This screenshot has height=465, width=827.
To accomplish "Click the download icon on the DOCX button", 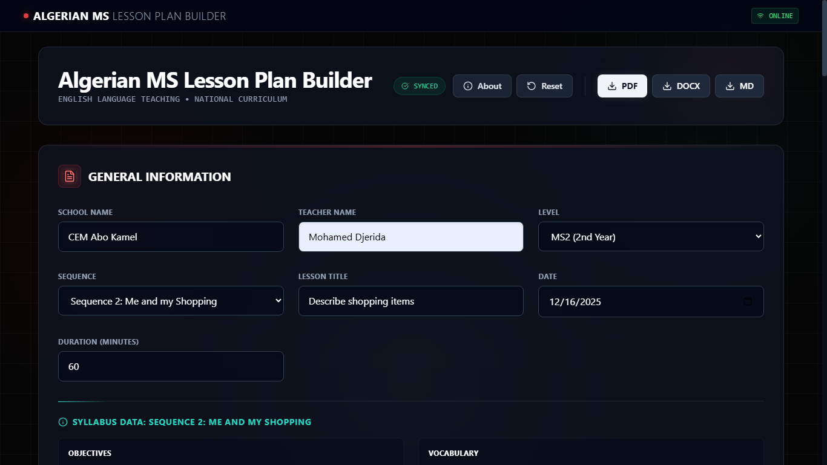I will 667,86.
